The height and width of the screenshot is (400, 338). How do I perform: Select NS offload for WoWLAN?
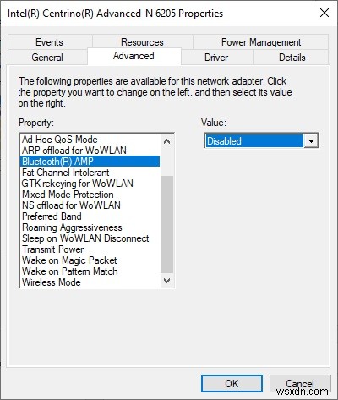pos(90,205)
